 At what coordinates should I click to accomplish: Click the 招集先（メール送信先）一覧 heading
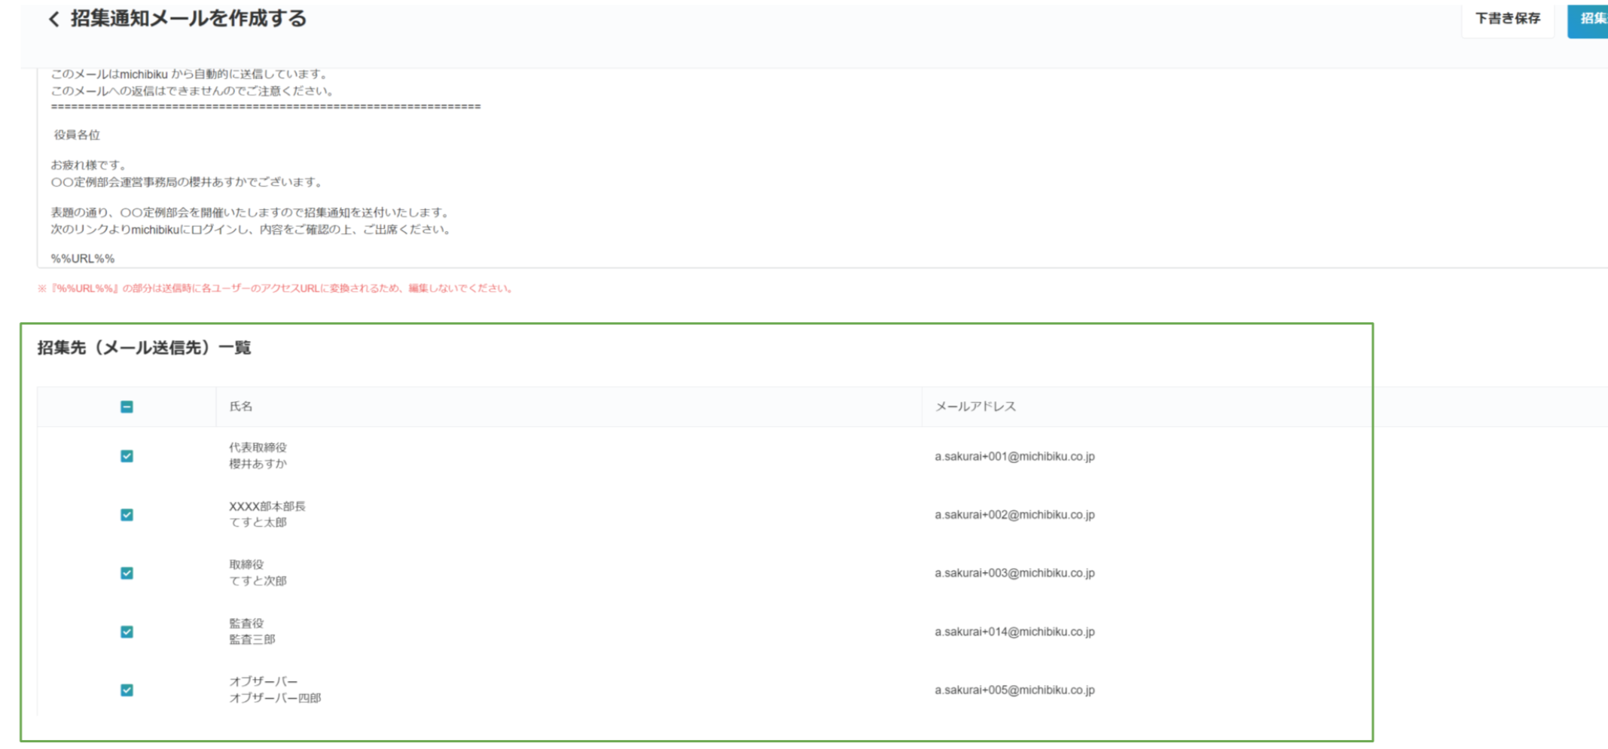tap(144, 348)
